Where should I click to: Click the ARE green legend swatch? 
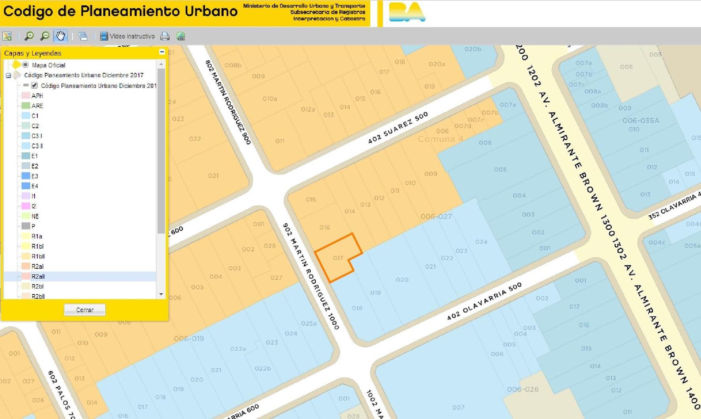[x=26, y=106]
